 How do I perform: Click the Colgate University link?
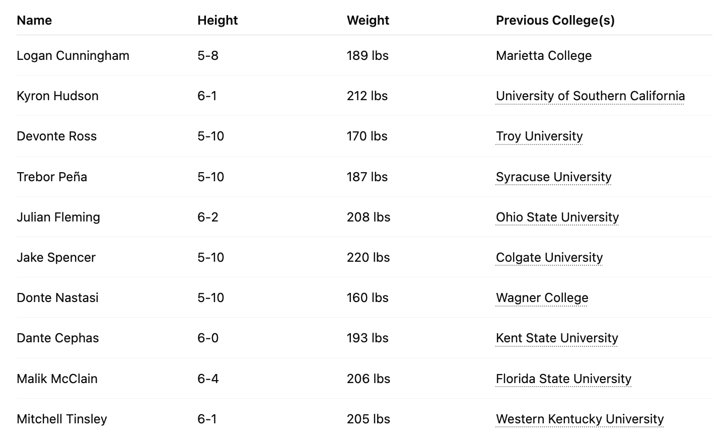coord(549,258)
